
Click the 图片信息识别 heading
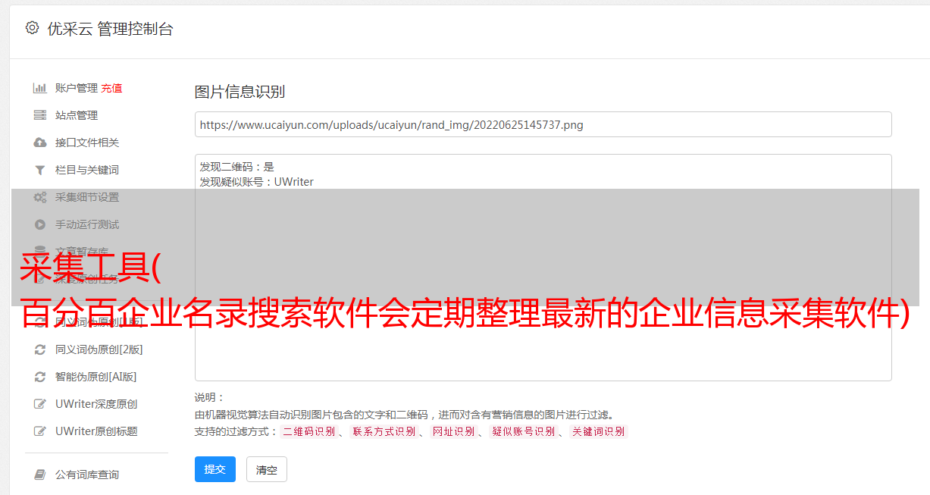(240, 92)
